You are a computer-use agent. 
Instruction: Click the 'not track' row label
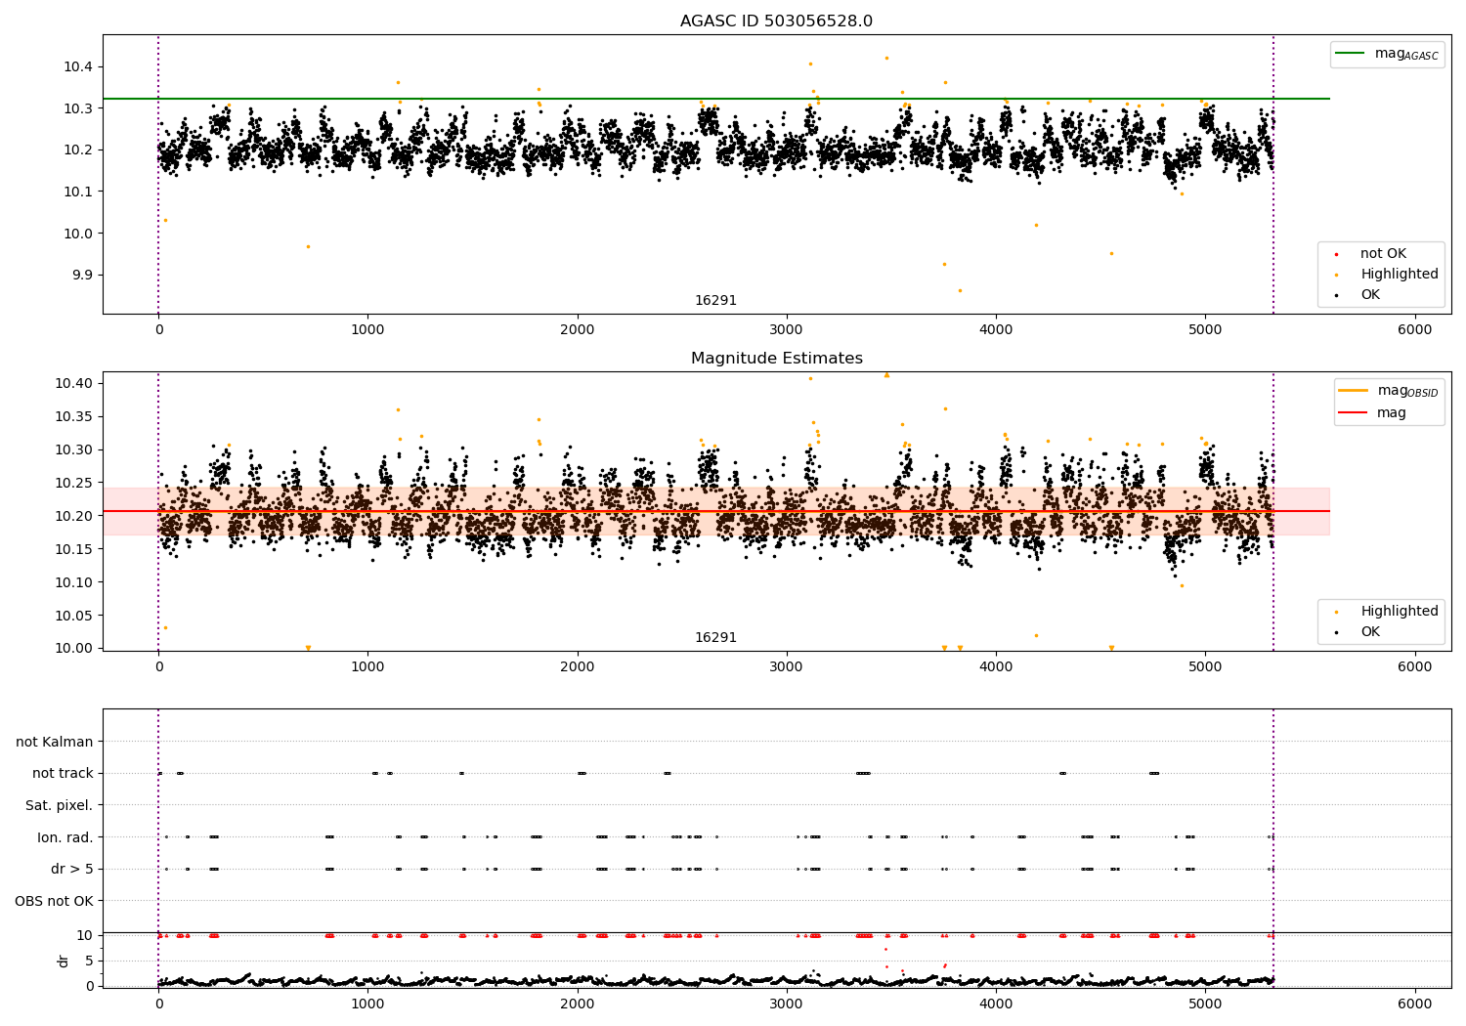point(63,774)
